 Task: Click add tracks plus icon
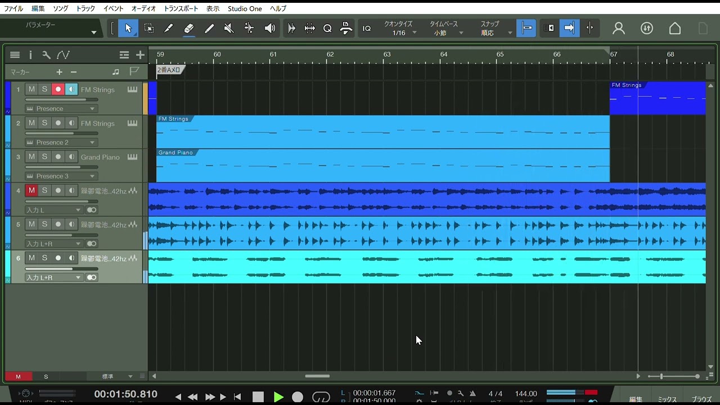tap(140, 55)
